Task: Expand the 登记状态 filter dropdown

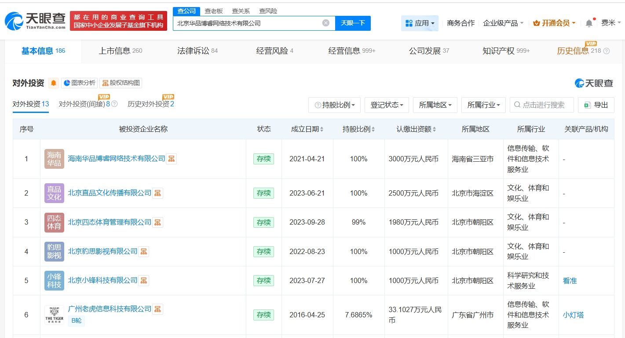Action: click(x=387, y=105)
